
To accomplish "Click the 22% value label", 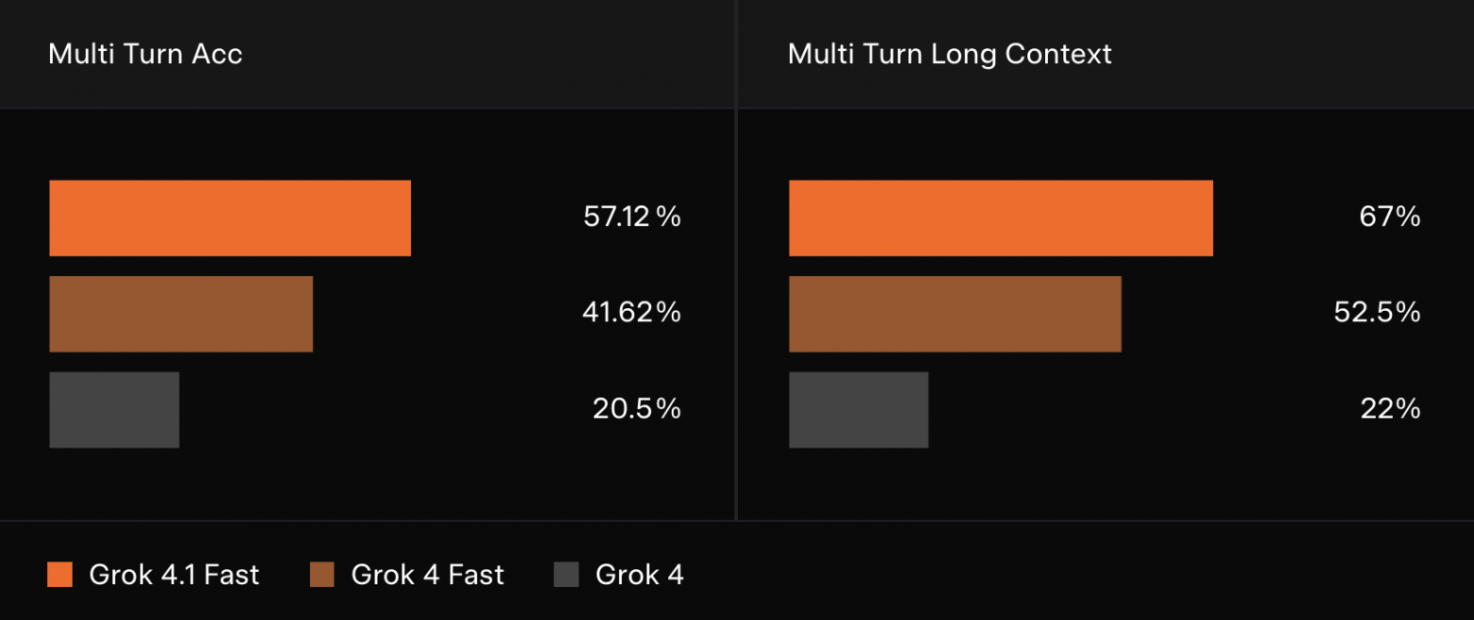I will pyautogui.click(x=1389, y=408).
